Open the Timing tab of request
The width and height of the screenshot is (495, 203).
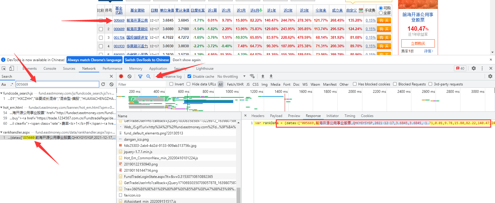coord(350,116)
